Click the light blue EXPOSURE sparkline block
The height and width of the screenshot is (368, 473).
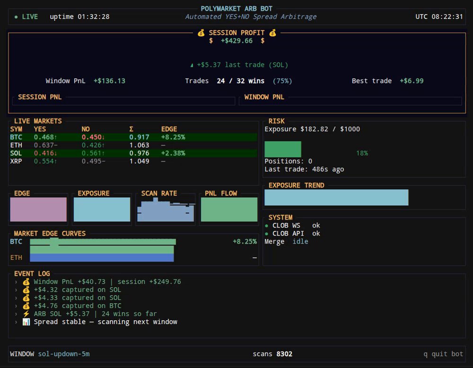click(x=102, y=210)
